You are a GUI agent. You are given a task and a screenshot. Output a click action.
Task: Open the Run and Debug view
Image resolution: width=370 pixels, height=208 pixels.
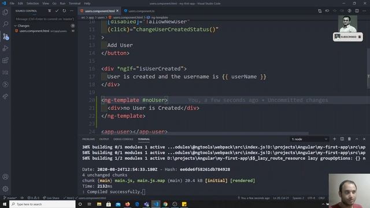click(x=5, y=49)
